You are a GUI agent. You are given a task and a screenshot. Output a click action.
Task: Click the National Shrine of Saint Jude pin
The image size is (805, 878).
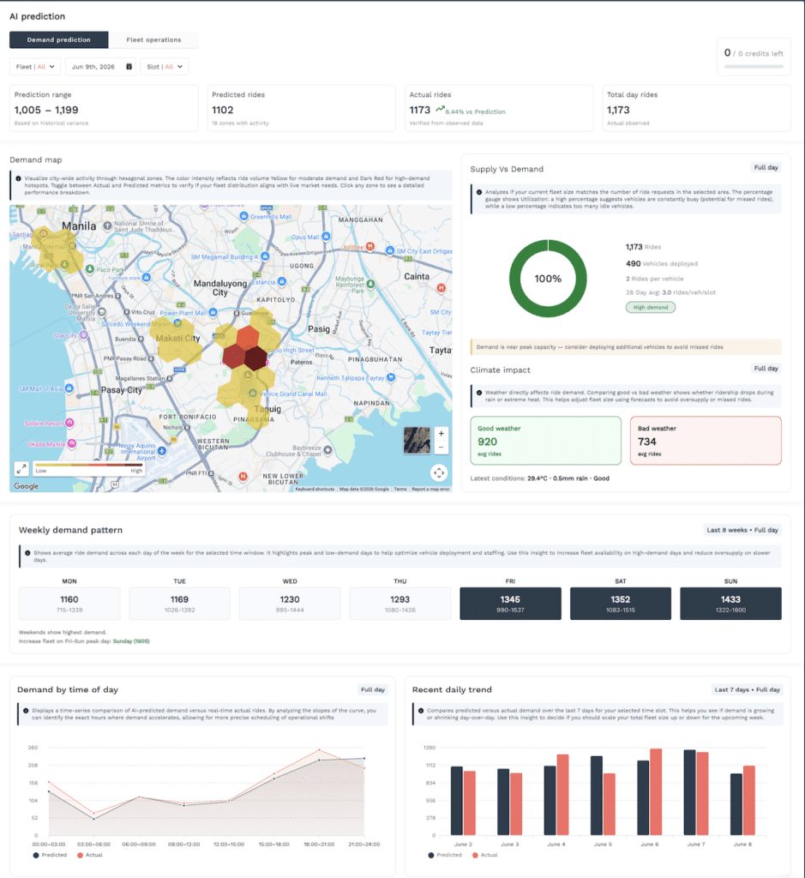tap(107, 226)
